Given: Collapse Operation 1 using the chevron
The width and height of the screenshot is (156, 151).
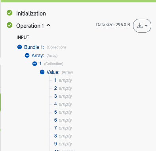Looking at the screenshot, I should [48, 25].
